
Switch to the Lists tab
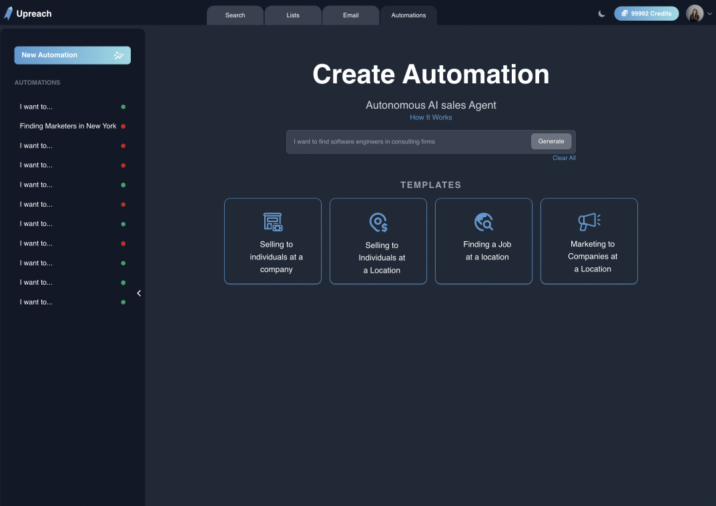(292, 15)
